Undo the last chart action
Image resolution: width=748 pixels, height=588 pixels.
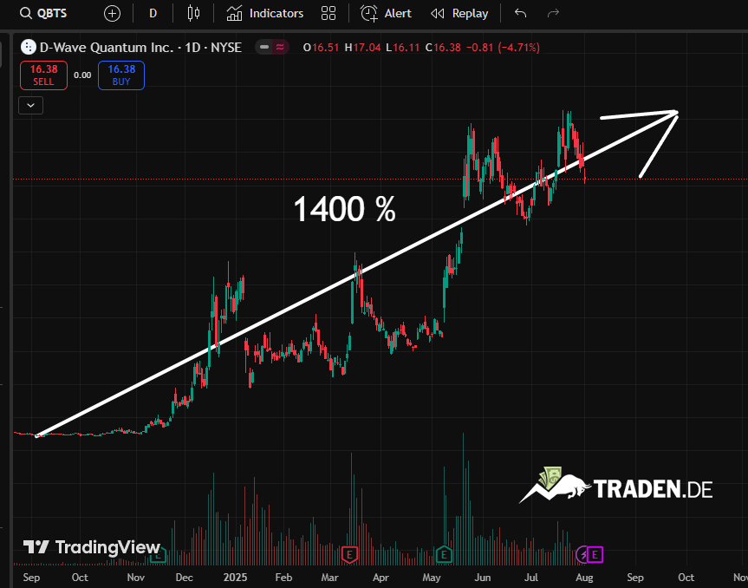520,13
